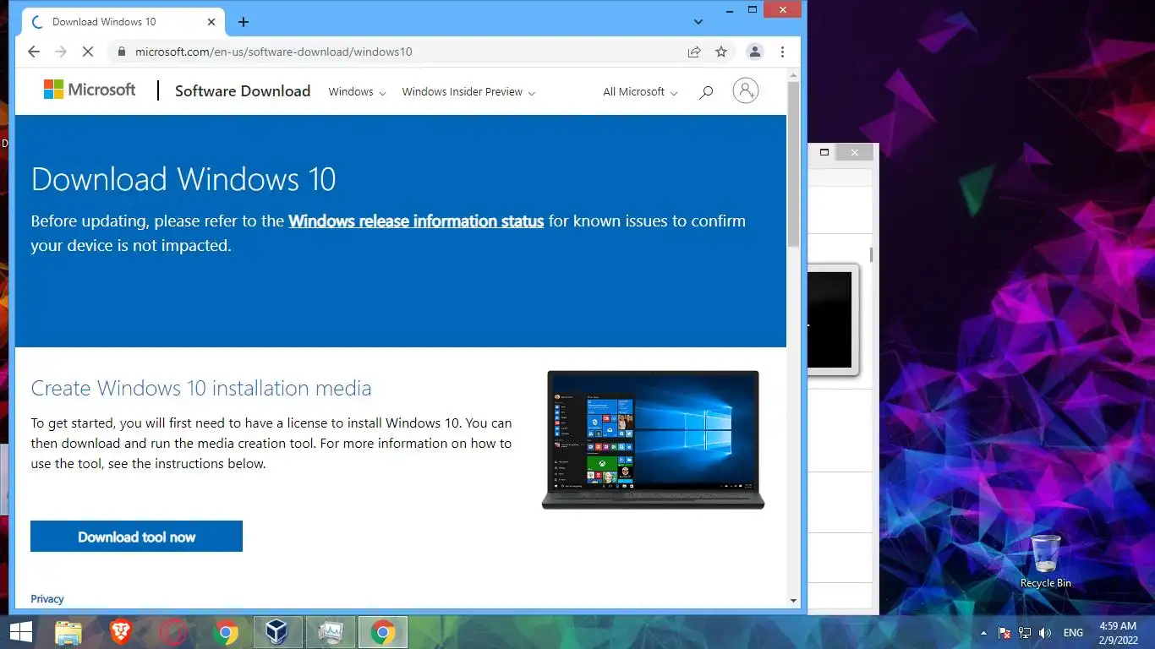Viewport: 1155px width, 649px height.
Task: Open the clock showing 4:59 AM
Action: point(1117,633)
